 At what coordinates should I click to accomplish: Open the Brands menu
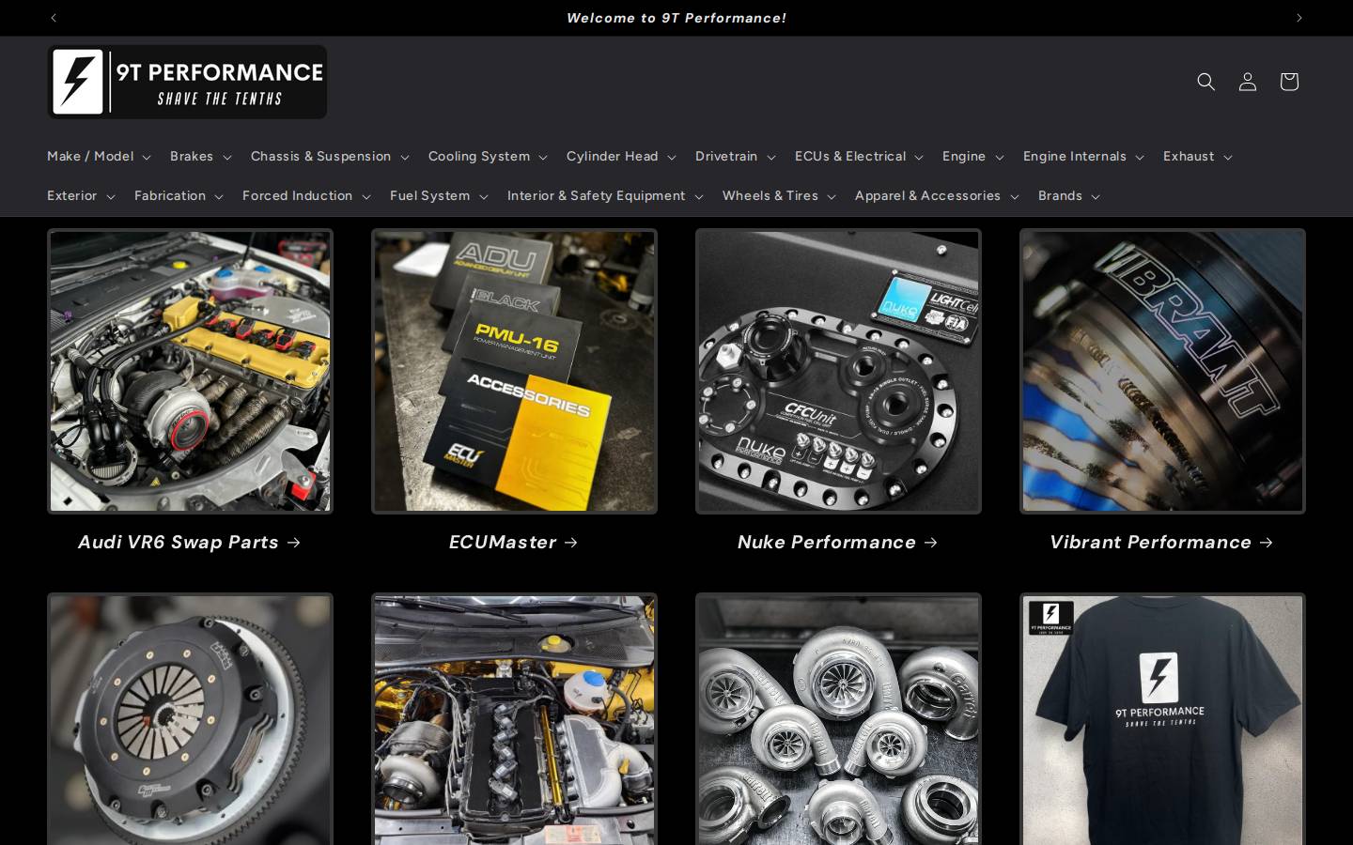(1068, 196)
